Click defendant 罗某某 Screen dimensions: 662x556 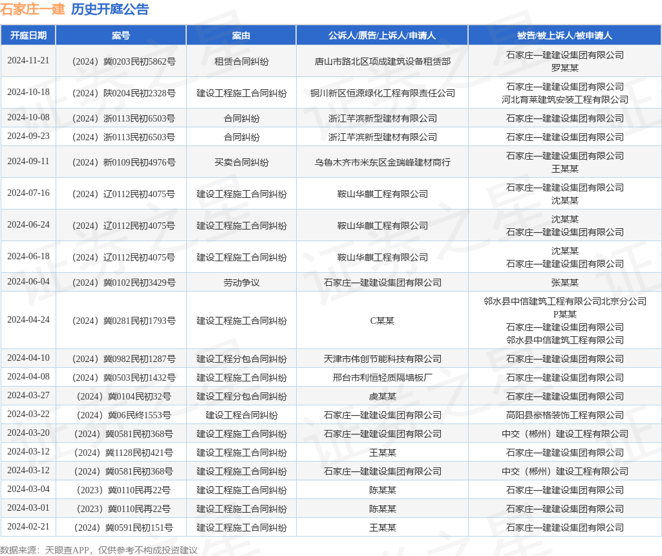point(564,68)
